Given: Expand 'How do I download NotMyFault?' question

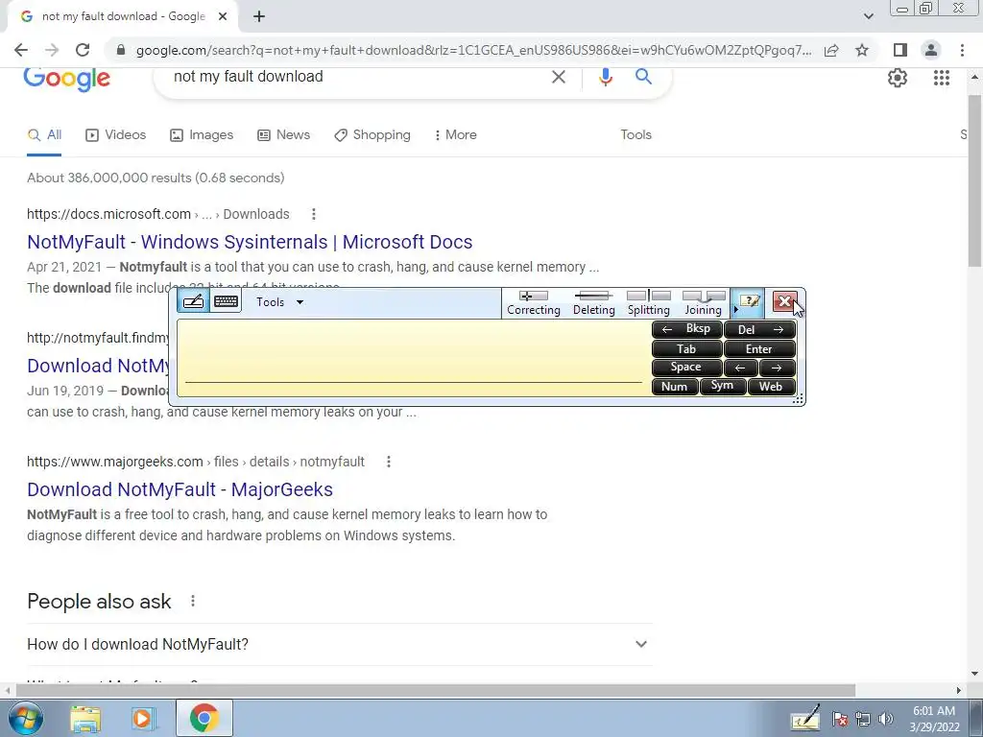Looking at the screenshot, I should (x=340, y=644).
